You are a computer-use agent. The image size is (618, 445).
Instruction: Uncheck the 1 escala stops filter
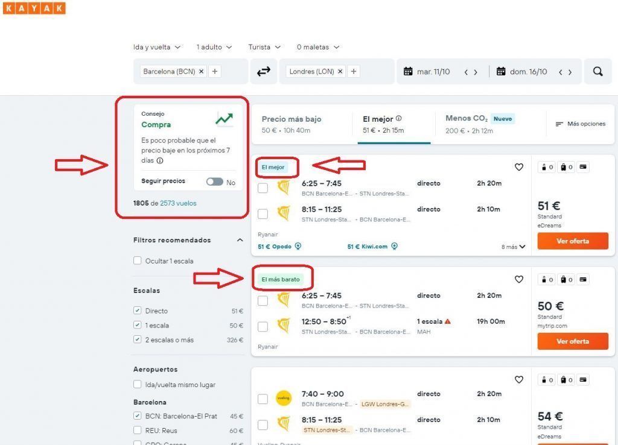click(137, 325)
